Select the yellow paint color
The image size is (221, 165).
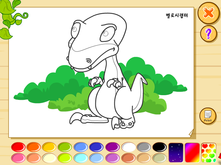[x=49, y=147]
